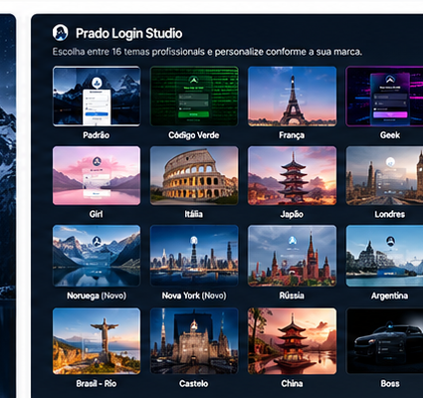Click the Brasil - Rio label
The image size is (423, 398).
click(97, 384)
